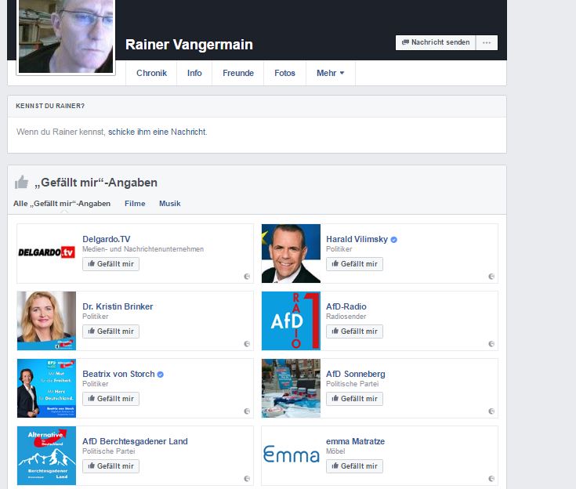Open Dr. Kristin Brinker's photo thumbnail
The height and width of the screenshot is (489, 576).
[47, 321]
